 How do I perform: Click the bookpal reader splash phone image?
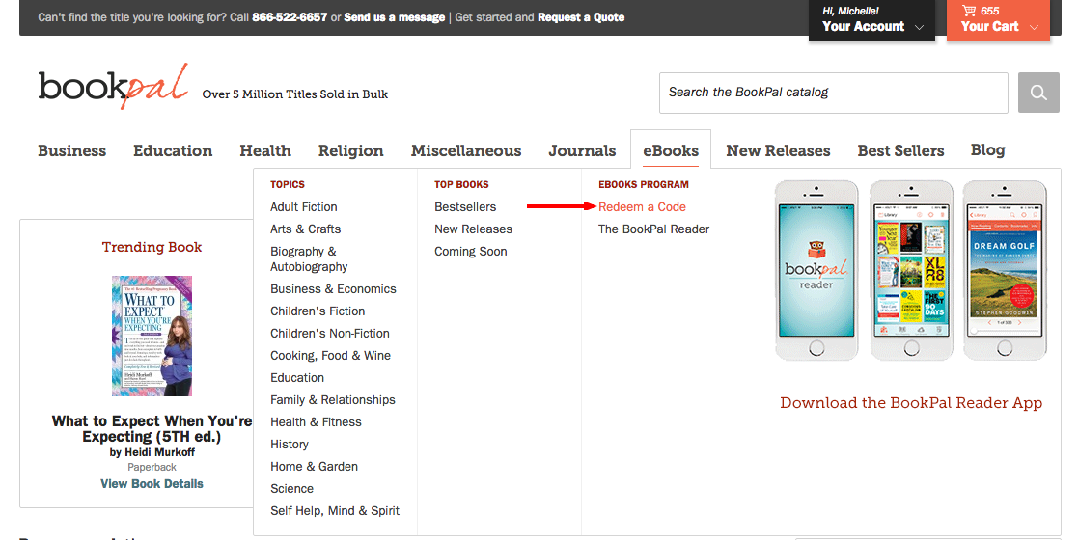tap(816, 270)
